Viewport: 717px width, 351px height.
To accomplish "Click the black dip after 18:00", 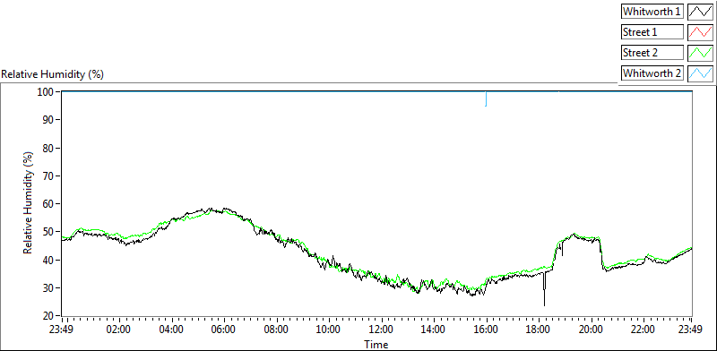I will pos(544,289).
